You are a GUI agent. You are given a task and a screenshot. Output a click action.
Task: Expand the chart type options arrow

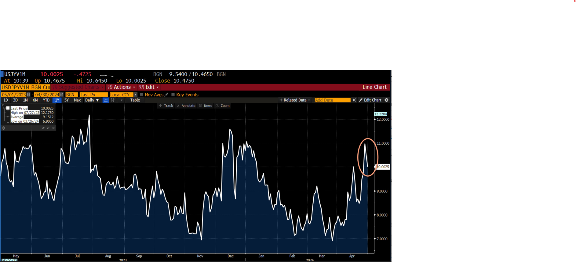point(122,100)
